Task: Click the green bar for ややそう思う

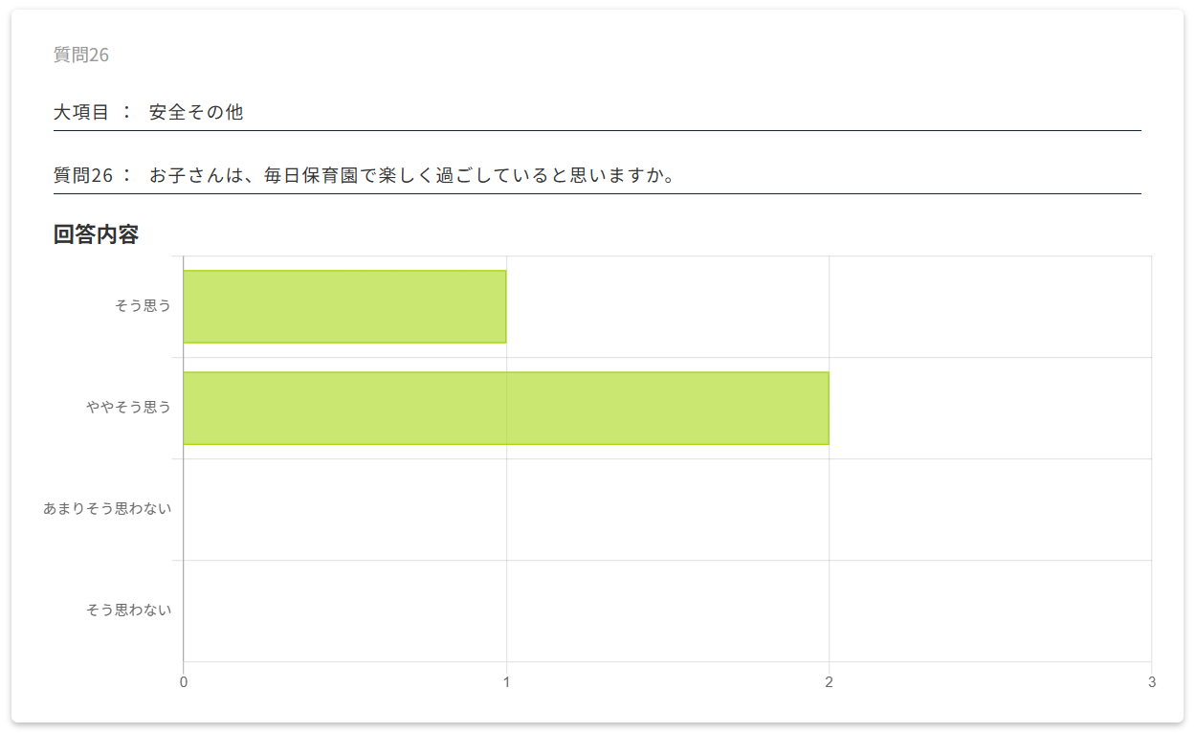Action: (x=505, y=408)
